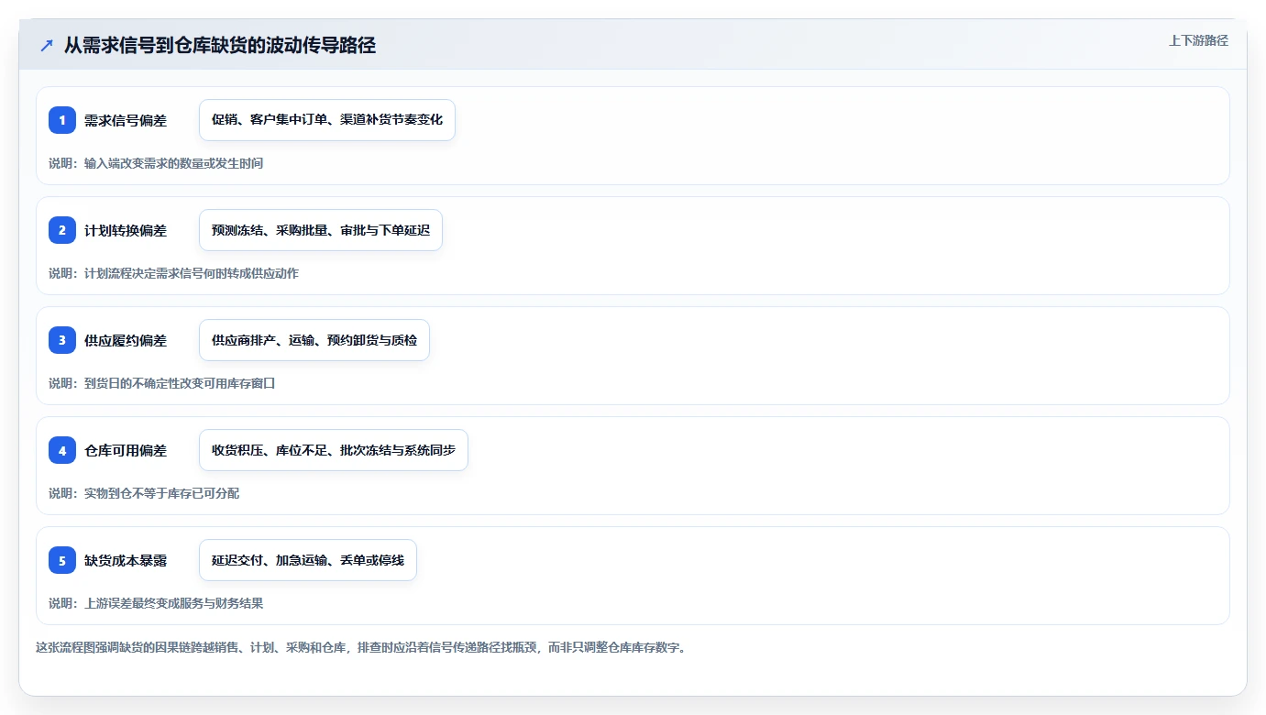Click the step 4 number badge
Screen dimensions: 1266x715
(x=62, y=450)
